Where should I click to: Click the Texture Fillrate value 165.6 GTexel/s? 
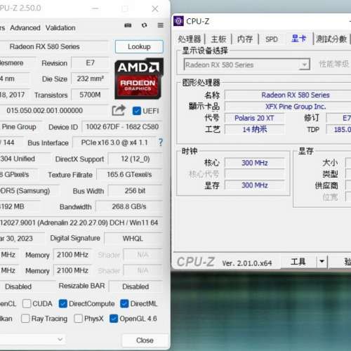(x=129, y=175)
